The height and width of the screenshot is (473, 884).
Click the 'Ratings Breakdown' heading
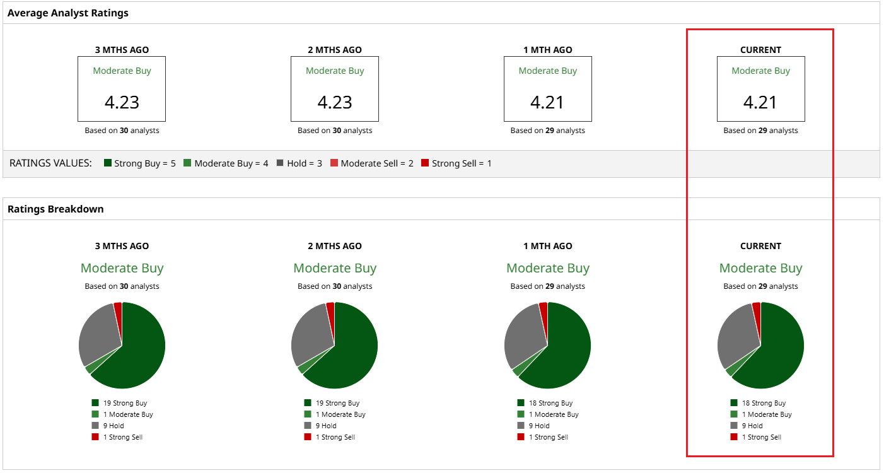55,209
